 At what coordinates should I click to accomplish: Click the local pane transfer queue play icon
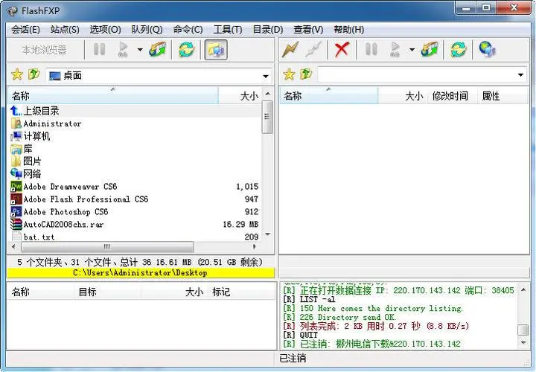[123, 50]
